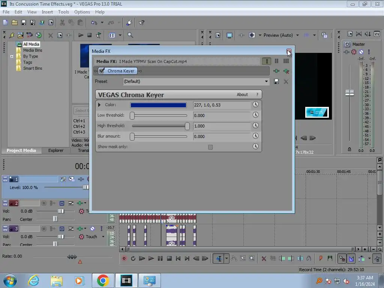Screen dimensions: 384x288
Task: Select the Media Bins folder
Action: coord(33,50)
